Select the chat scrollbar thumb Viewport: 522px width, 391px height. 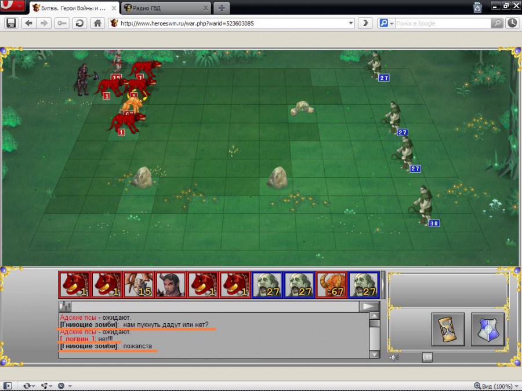(375, 323)
